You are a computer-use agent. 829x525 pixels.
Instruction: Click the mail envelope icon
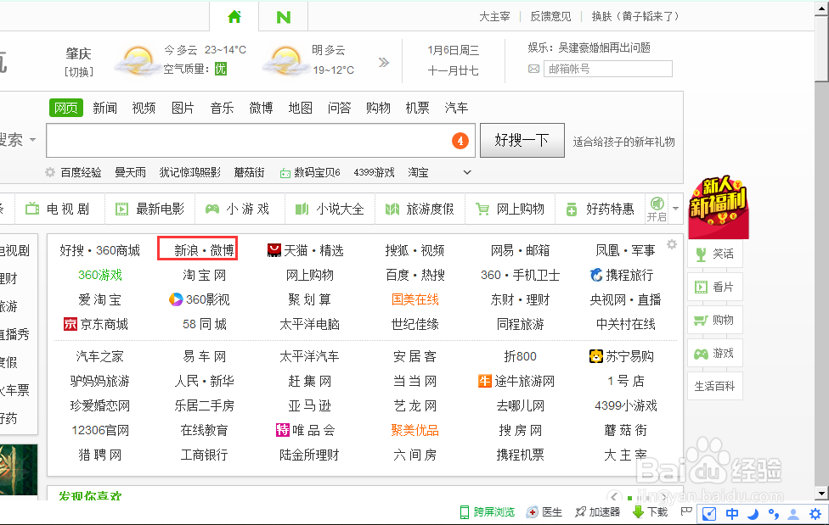(x=534, y=69)
